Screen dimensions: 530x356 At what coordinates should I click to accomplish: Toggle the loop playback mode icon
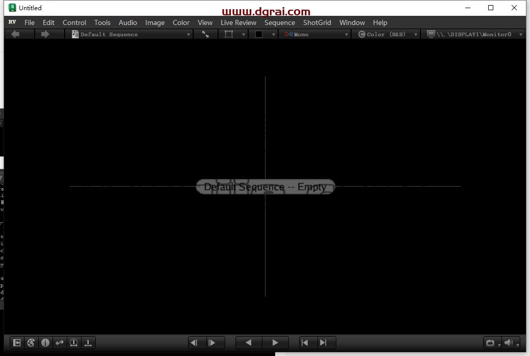[x=490, y=343]
